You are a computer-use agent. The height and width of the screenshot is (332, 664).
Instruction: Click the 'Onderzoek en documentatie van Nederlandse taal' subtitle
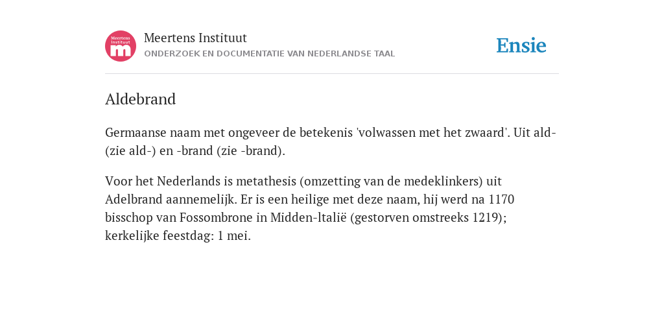[x=269, y=54]
